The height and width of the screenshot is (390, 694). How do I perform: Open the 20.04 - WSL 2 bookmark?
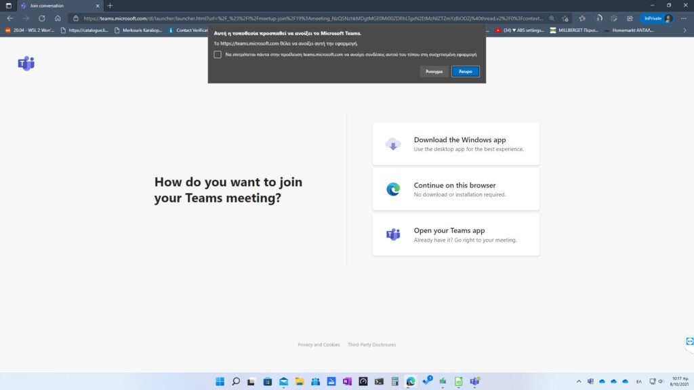pyautogui.click(x=30, y=30)
